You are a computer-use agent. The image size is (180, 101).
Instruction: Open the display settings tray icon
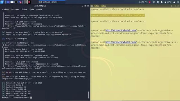click(x=154, y=2)
